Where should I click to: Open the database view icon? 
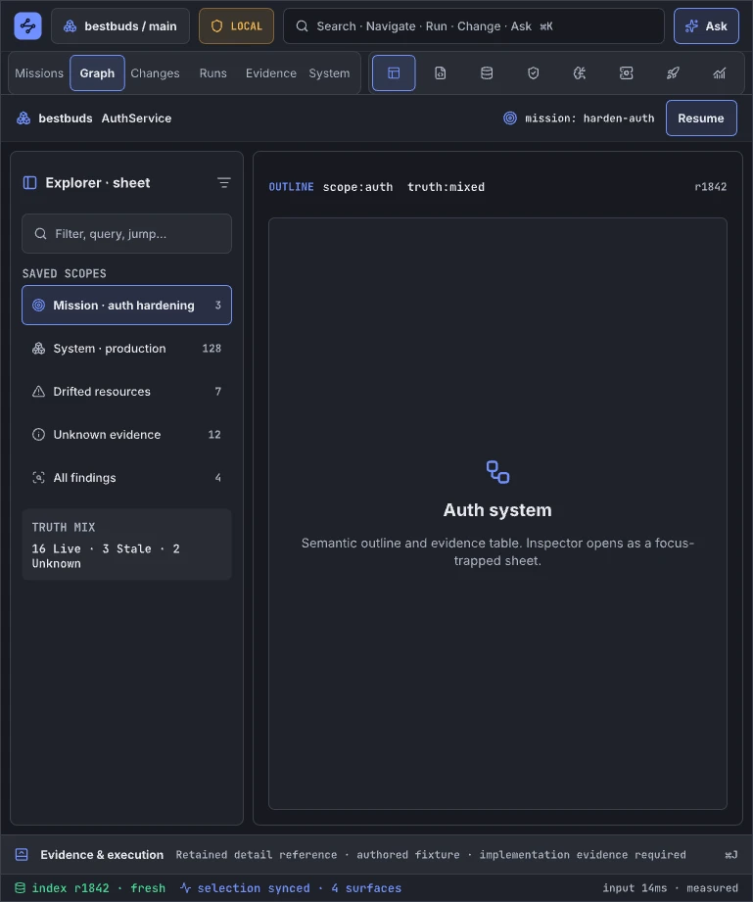pos(487,73)
